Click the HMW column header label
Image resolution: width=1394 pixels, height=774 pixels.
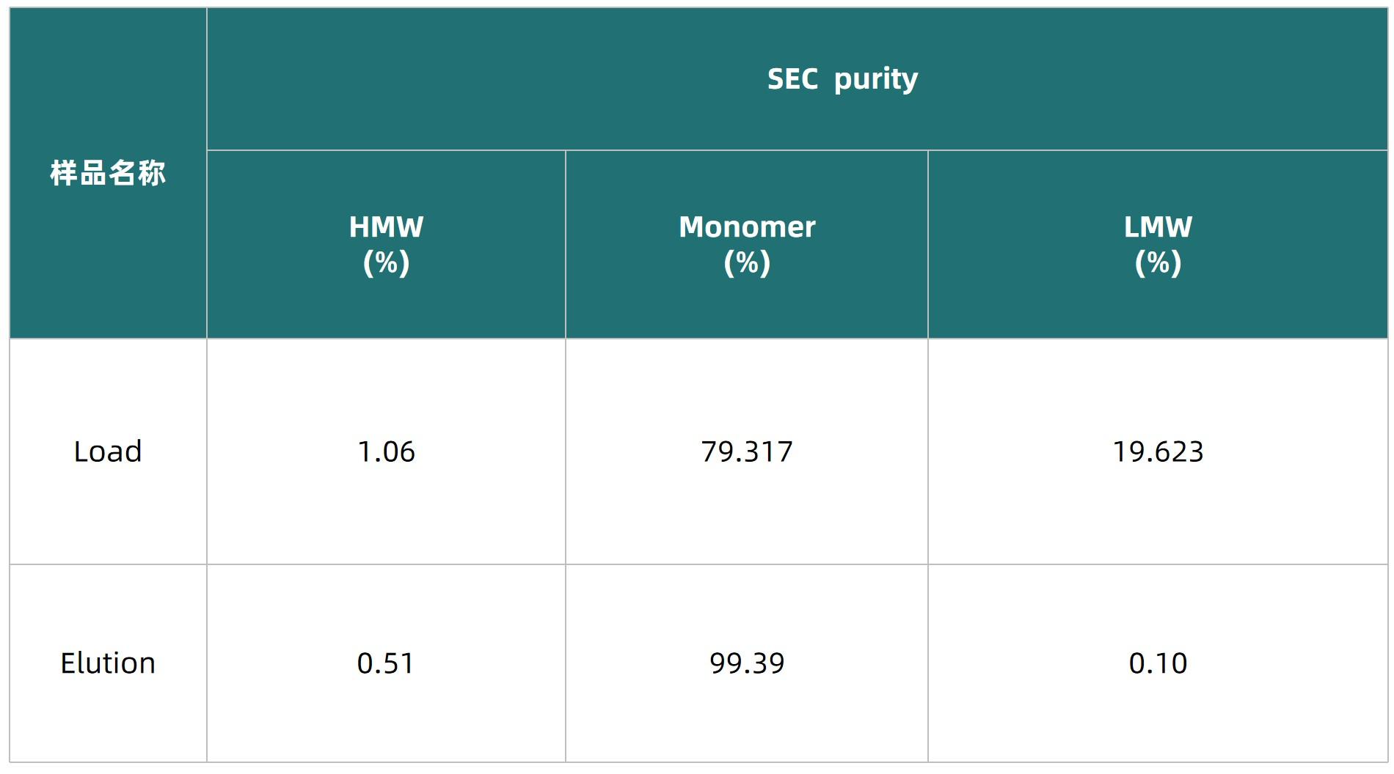click(386, 227)
